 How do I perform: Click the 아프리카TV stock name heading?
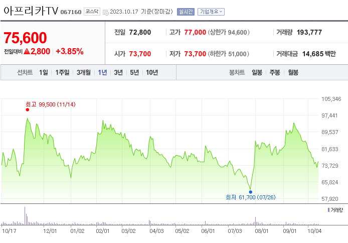(31, 11)
